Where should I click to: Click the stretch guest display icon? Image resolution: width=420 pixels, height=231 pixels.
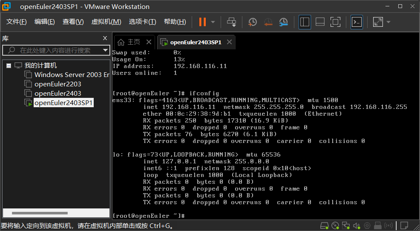point(378,22)
